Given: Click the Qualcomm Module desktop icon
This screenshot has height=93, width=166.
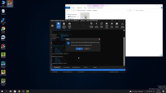Looking at the screenshot, I should click(x=3, y=65).
